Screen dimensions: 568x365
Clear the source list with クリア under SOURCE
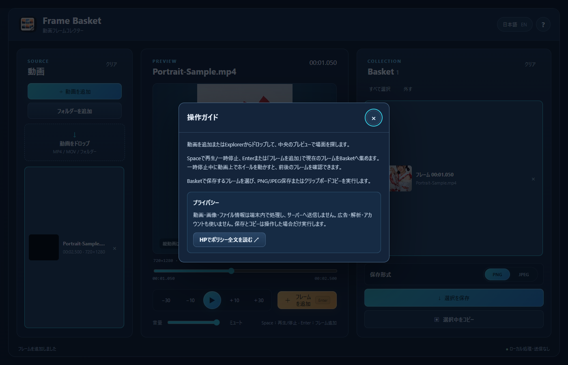point(112,64)
